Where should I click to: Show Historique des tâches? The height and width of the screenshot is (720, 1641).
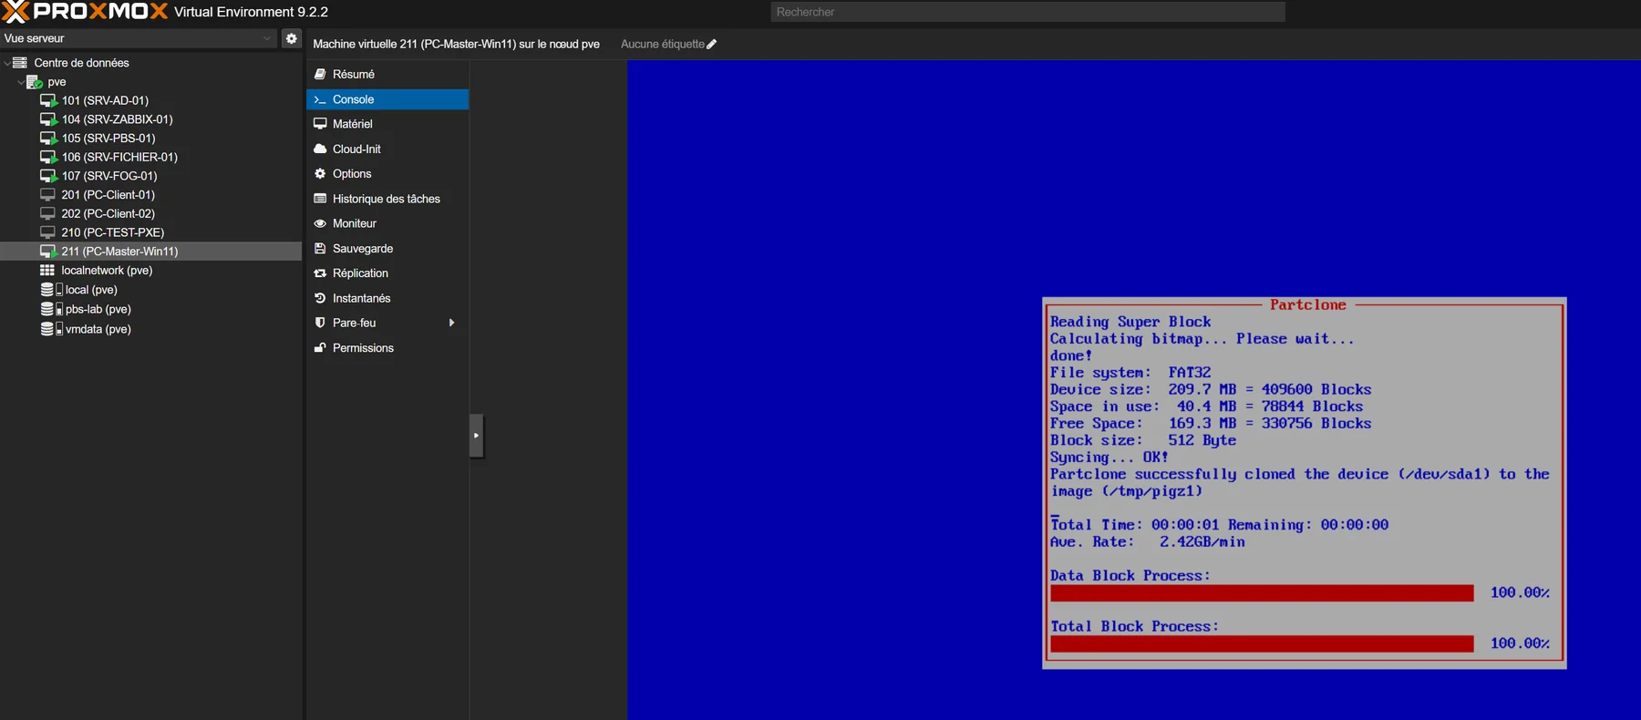click(x=387, y=199)
